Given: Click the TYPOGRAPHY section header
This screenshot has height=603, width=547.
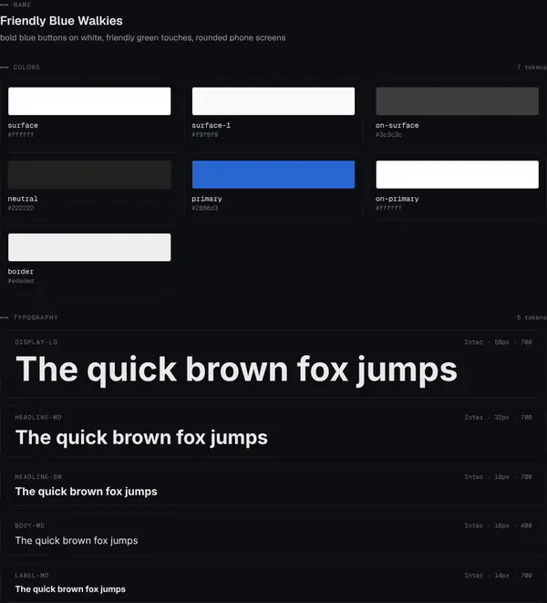Looking at the screenshot, I should 36,317.
